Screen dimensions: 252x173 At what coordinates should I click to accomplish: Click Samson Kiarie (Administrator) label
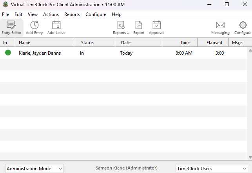tap(127, 168)
